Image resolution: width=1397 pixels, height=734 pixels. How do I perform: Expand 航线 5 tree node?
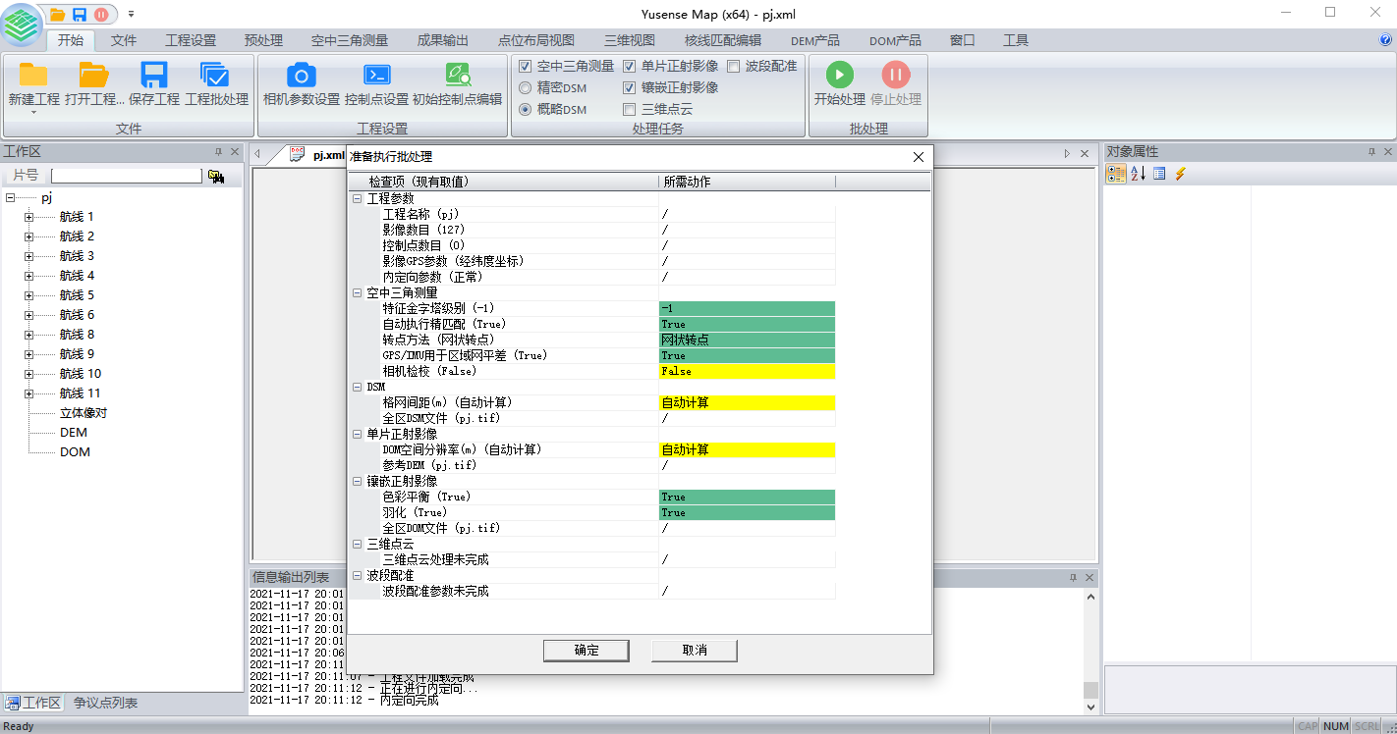point(28,295)
